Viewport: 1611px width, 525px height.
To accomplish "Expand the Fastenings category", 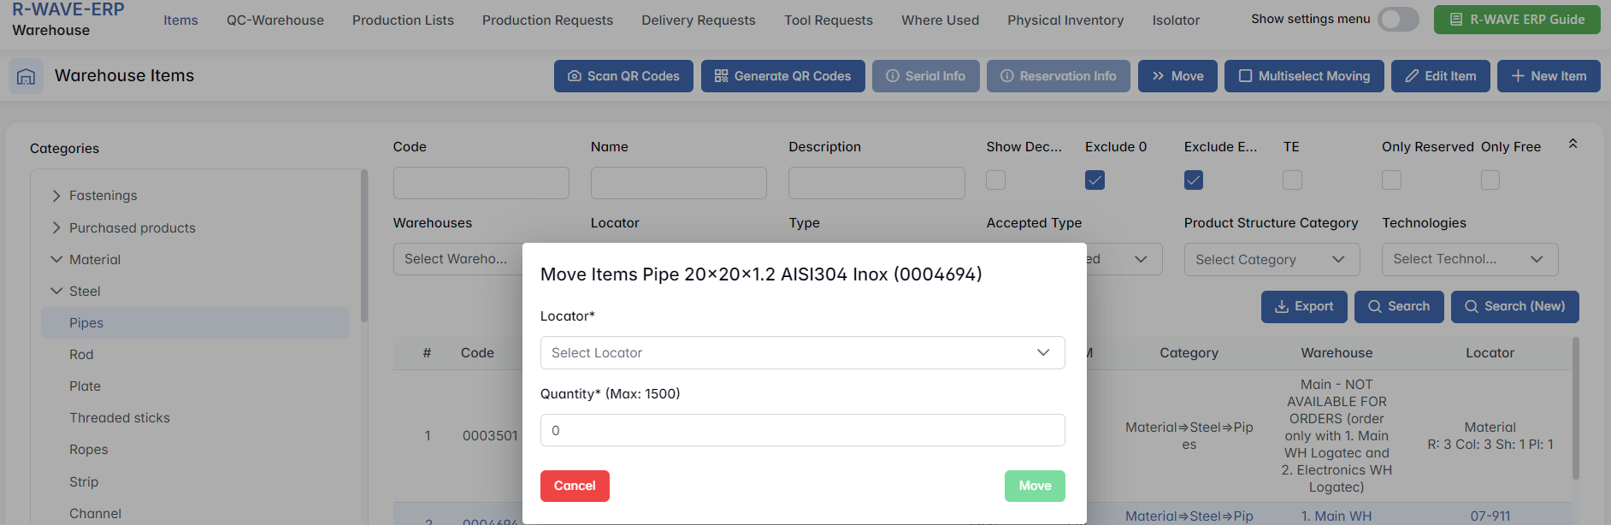I will (x=56, y=196).
